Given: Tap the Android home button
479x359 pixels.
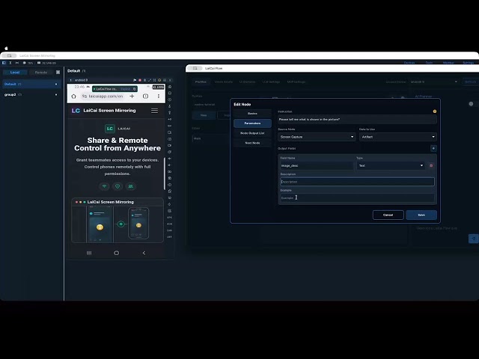Looking at the screenshot, I should 117,253.
